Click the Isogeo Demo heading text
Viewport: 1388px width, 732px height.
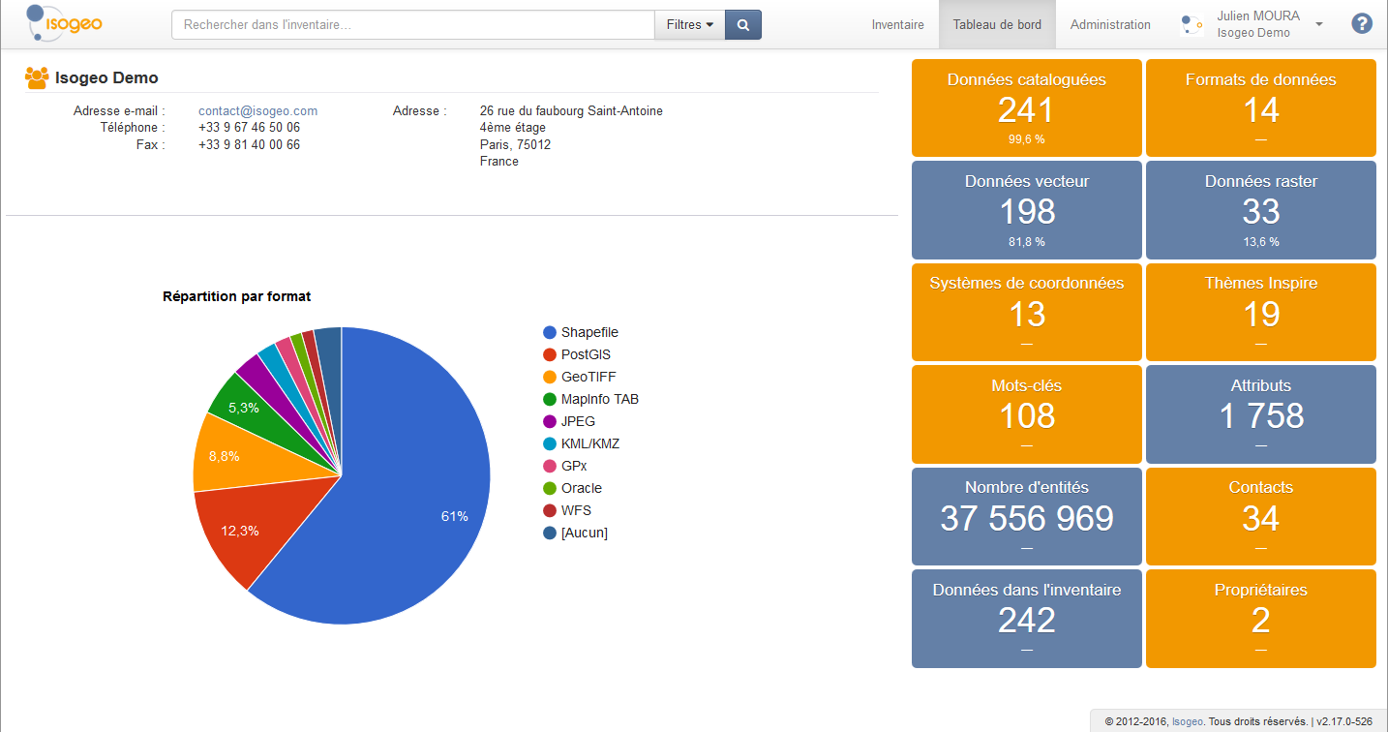tap(106, 78)
